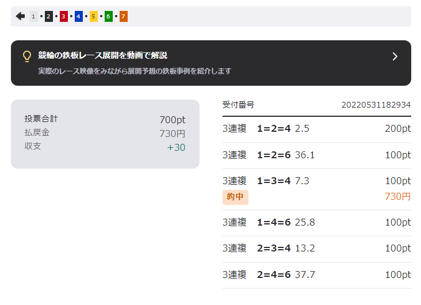Click the bet combination 1=4=6

coord(274,222)
